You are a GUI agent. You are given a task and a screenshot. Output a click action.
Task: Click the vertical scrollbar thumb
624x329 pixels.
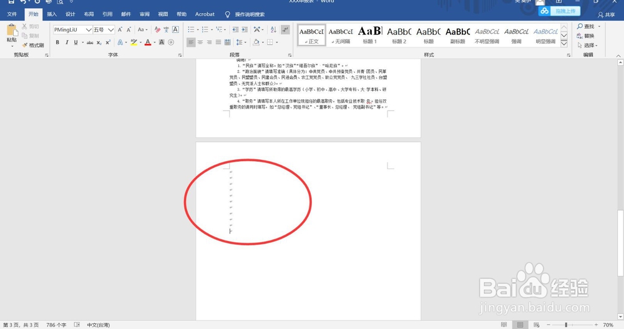pyautogui.click(x=620, y=243)
